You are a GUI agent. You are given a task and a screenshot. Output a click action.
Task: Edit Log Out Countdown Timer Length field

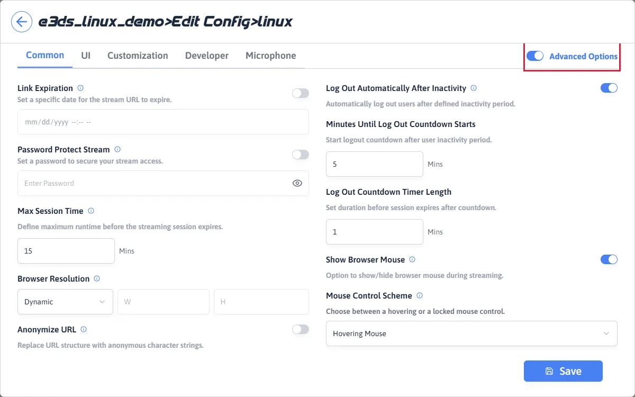pos(375,232)
